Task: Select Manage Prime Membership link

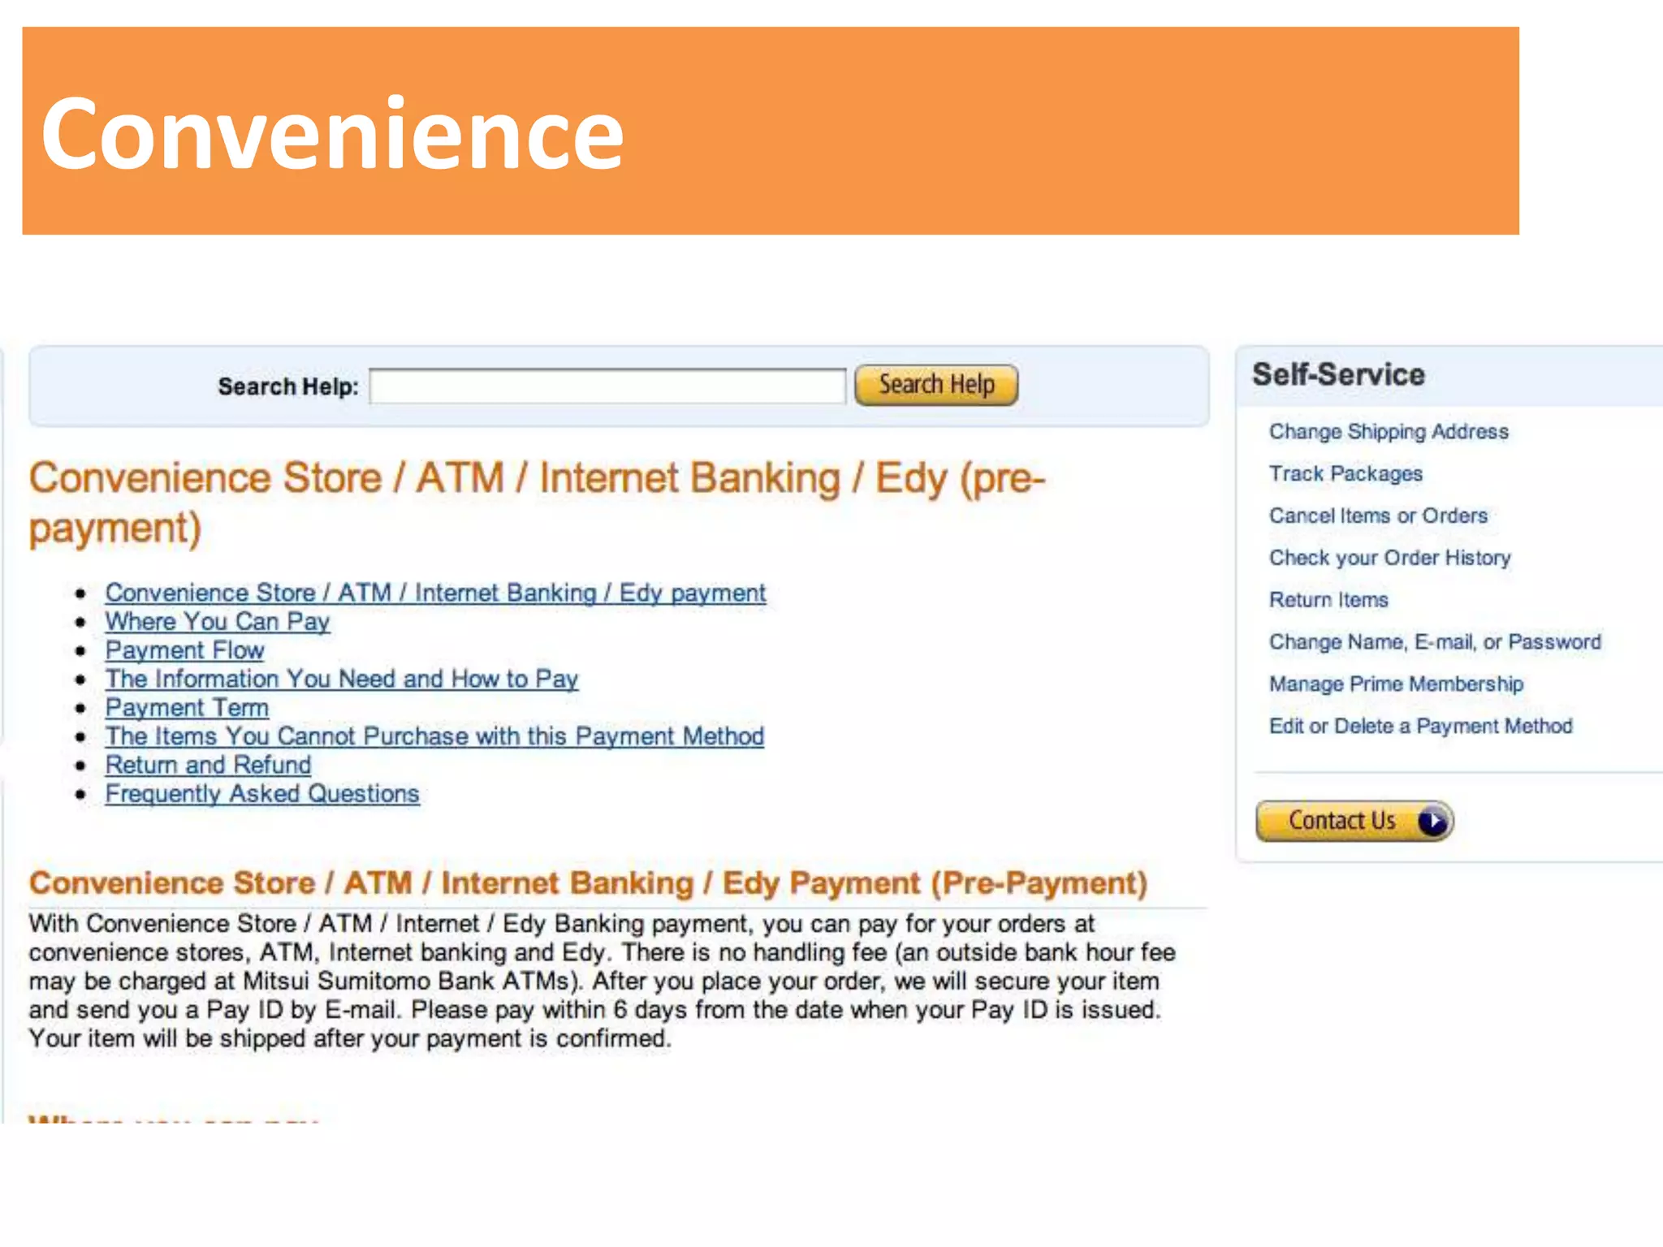Action: [x=1396, y=684]
